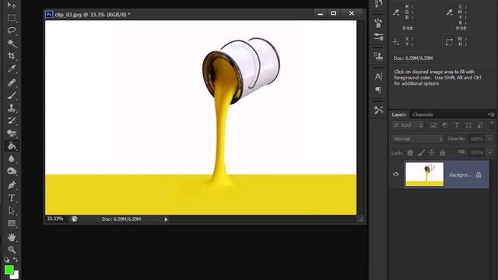Click the Opacity 100% field
Image resolution: width=498 pixels, height=280 pixels.
coord(477,139)
